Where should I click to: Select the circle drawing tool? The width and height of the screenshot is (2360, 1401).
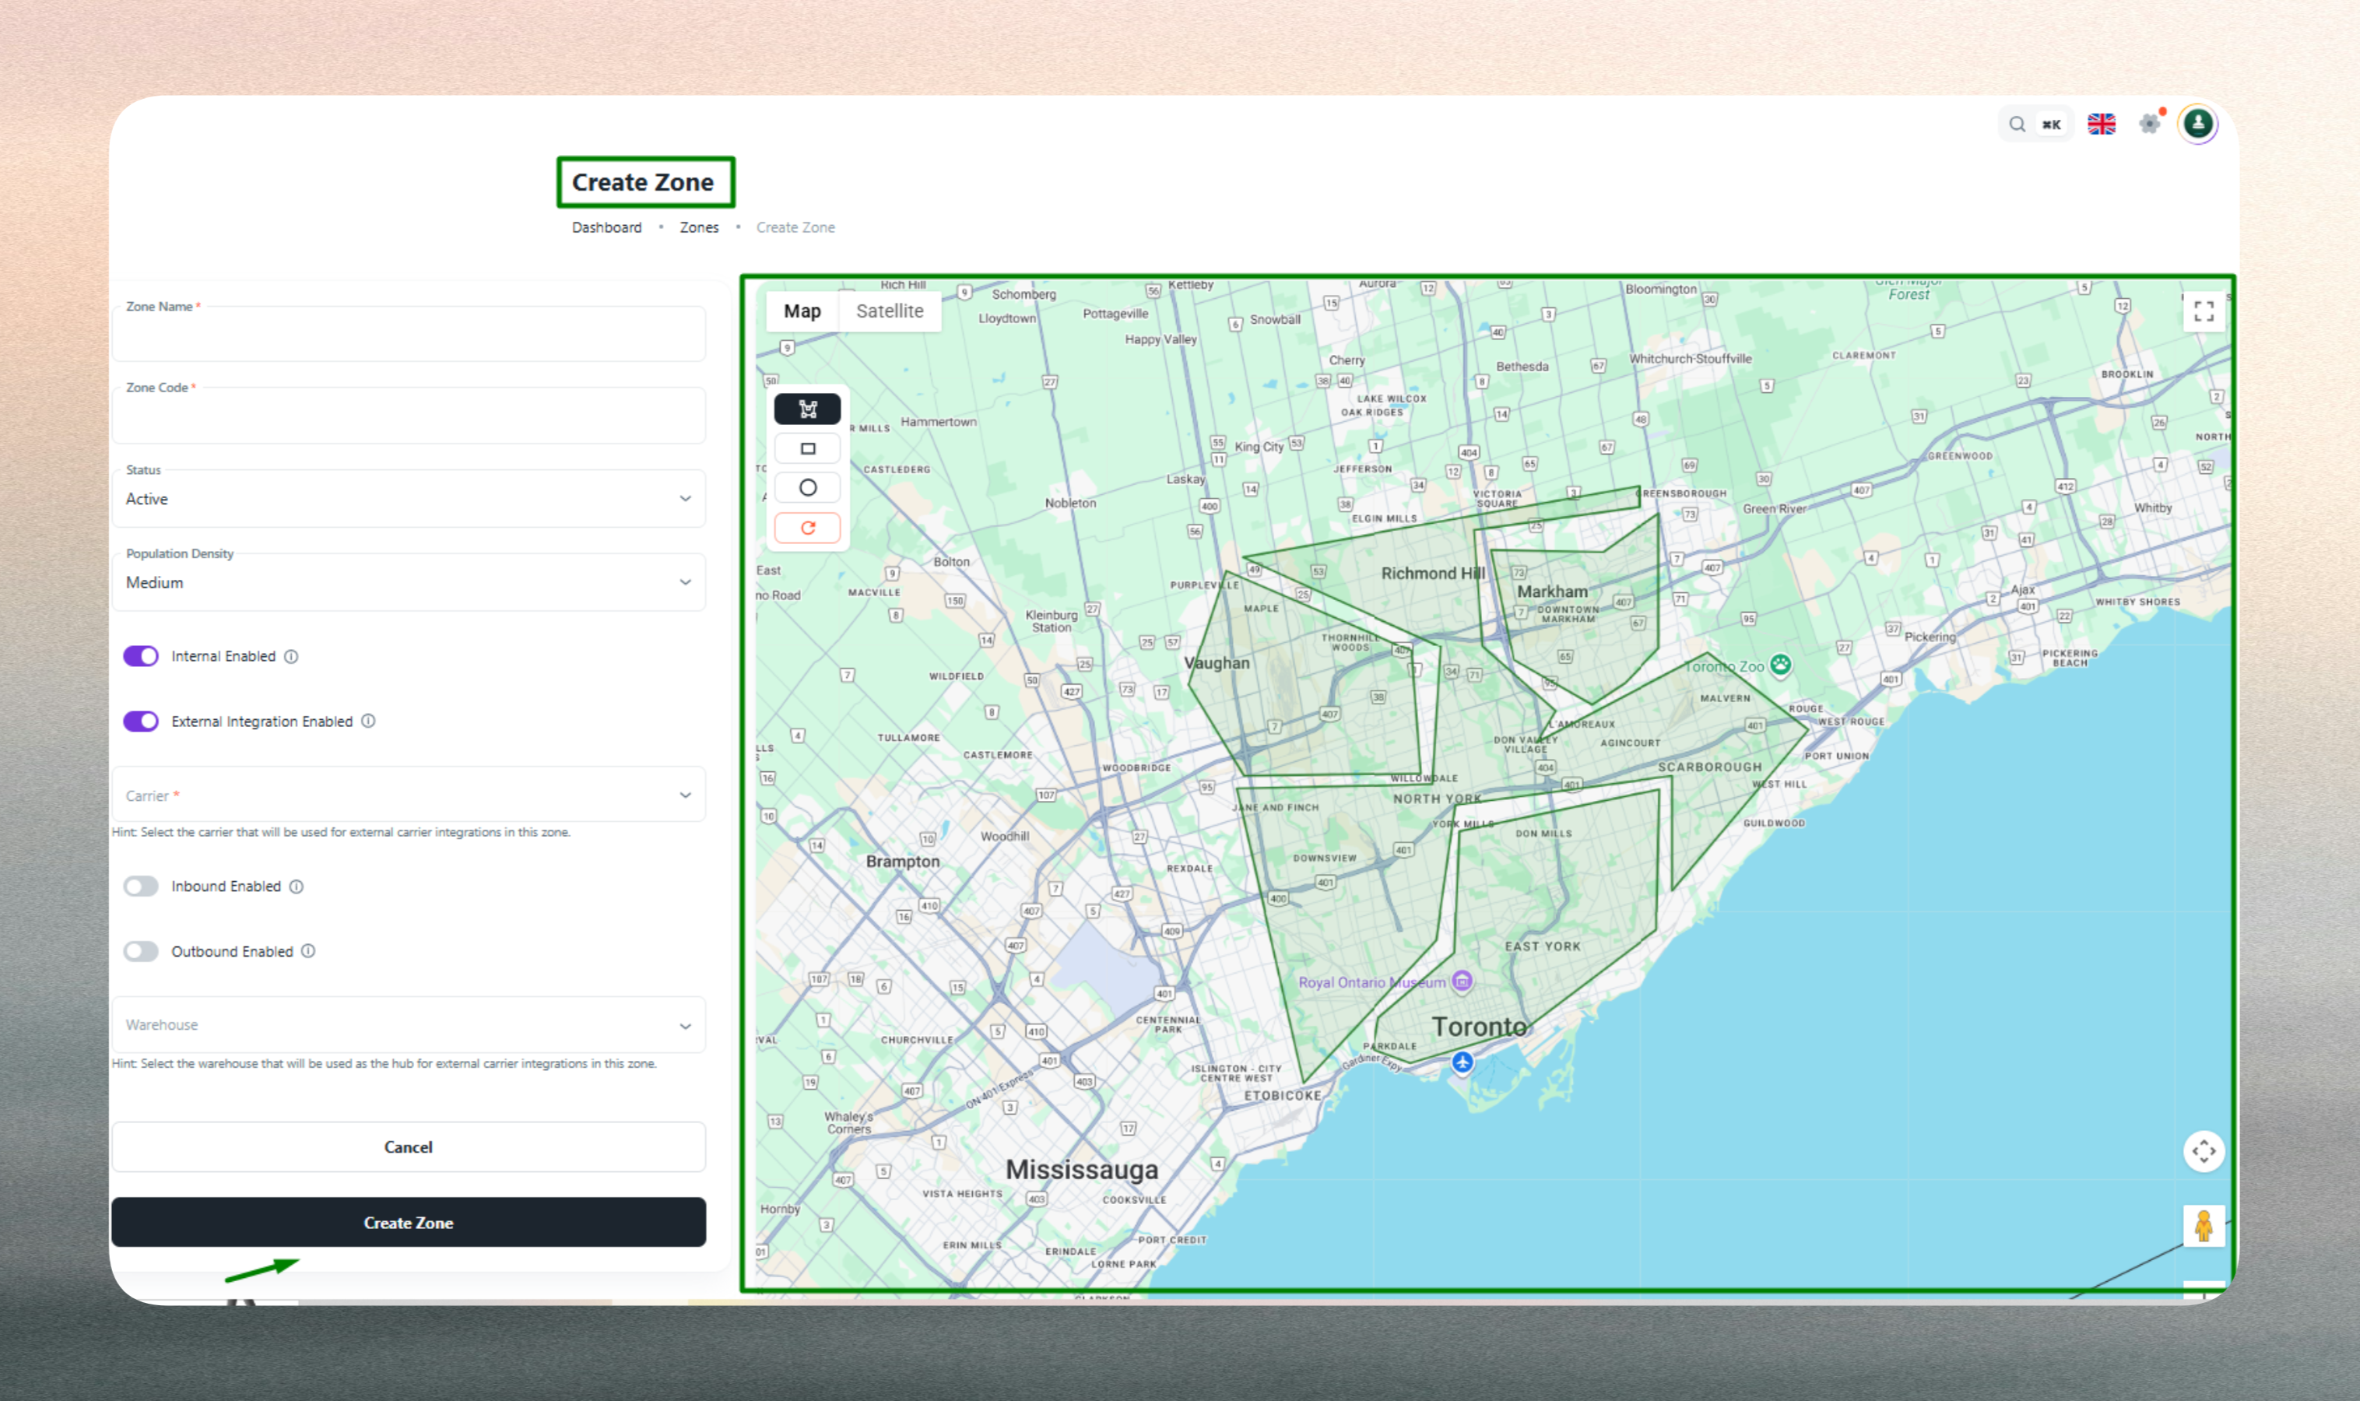pos(807,488)
